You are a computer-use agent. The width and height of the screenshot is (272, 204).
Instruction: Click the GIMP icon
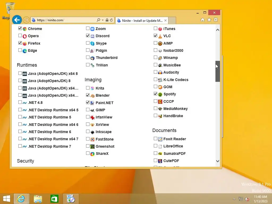[92, 110]
